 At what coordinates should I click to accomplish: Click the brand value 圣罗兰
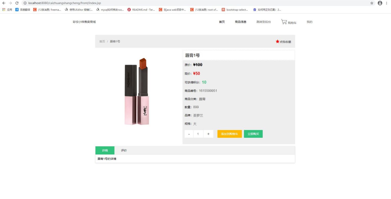click(x=198, y=115)
